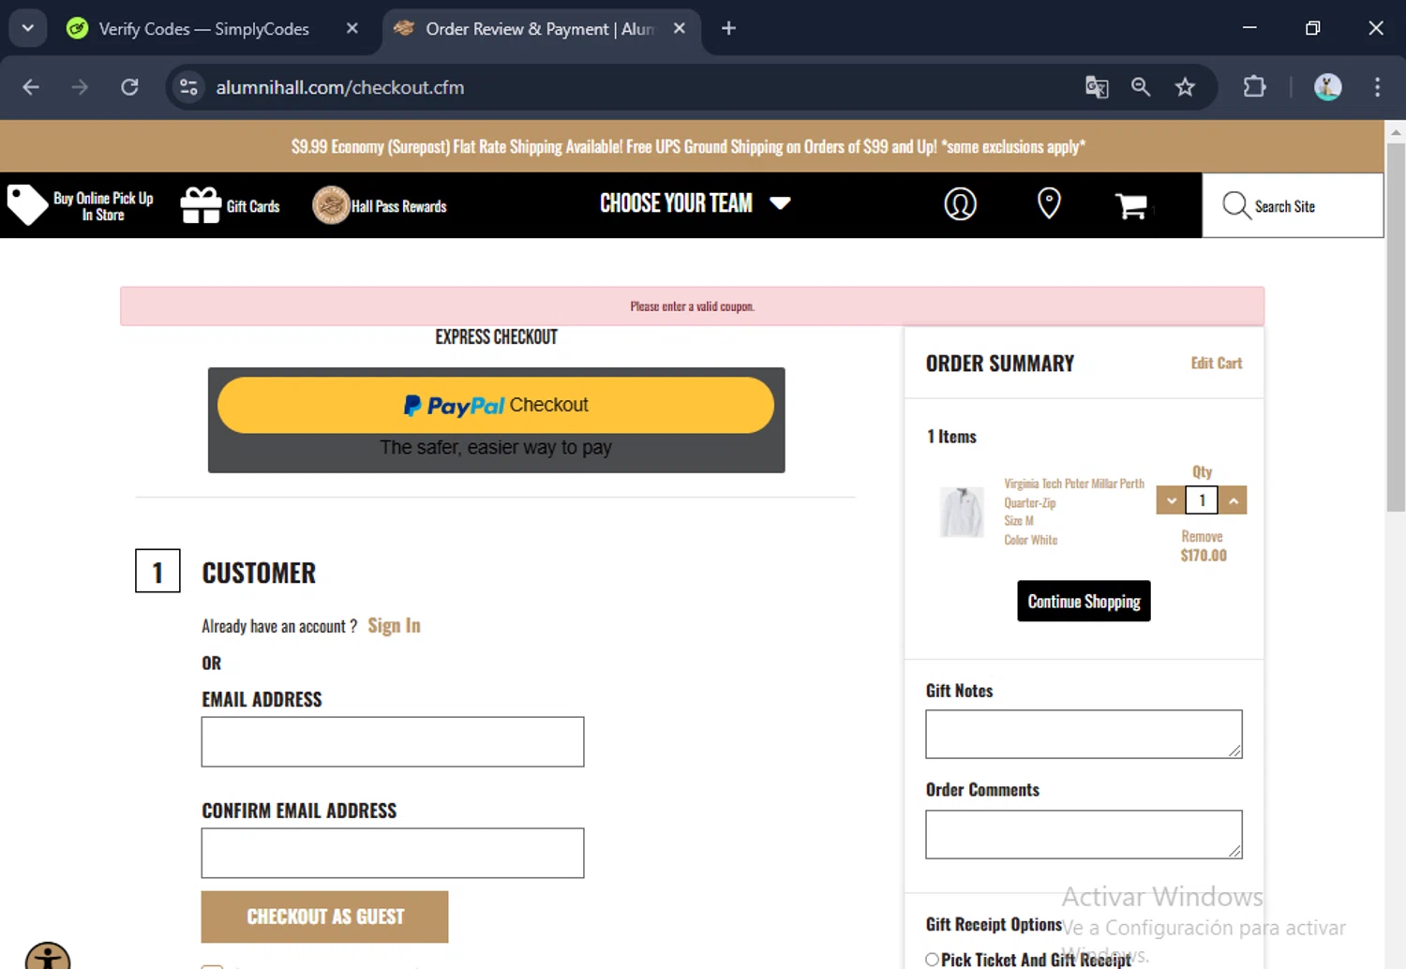Open the Chrome three-dot menu
This screenshot has height=969, width=1406.
point(1377,87)
